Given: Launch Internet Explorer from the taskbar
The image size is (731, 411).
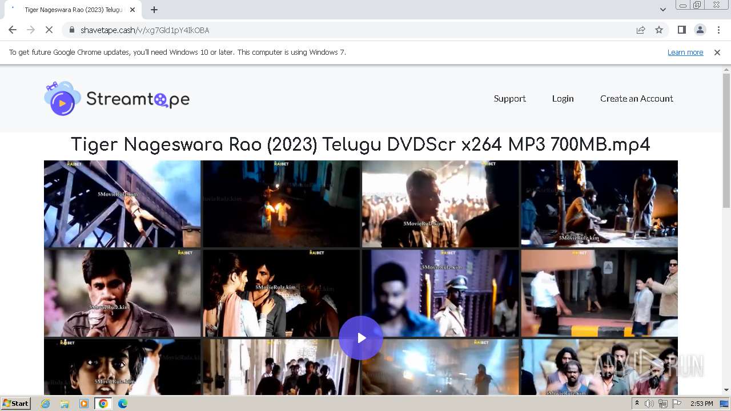Looking at the screenshot, I should pos(46,404).
